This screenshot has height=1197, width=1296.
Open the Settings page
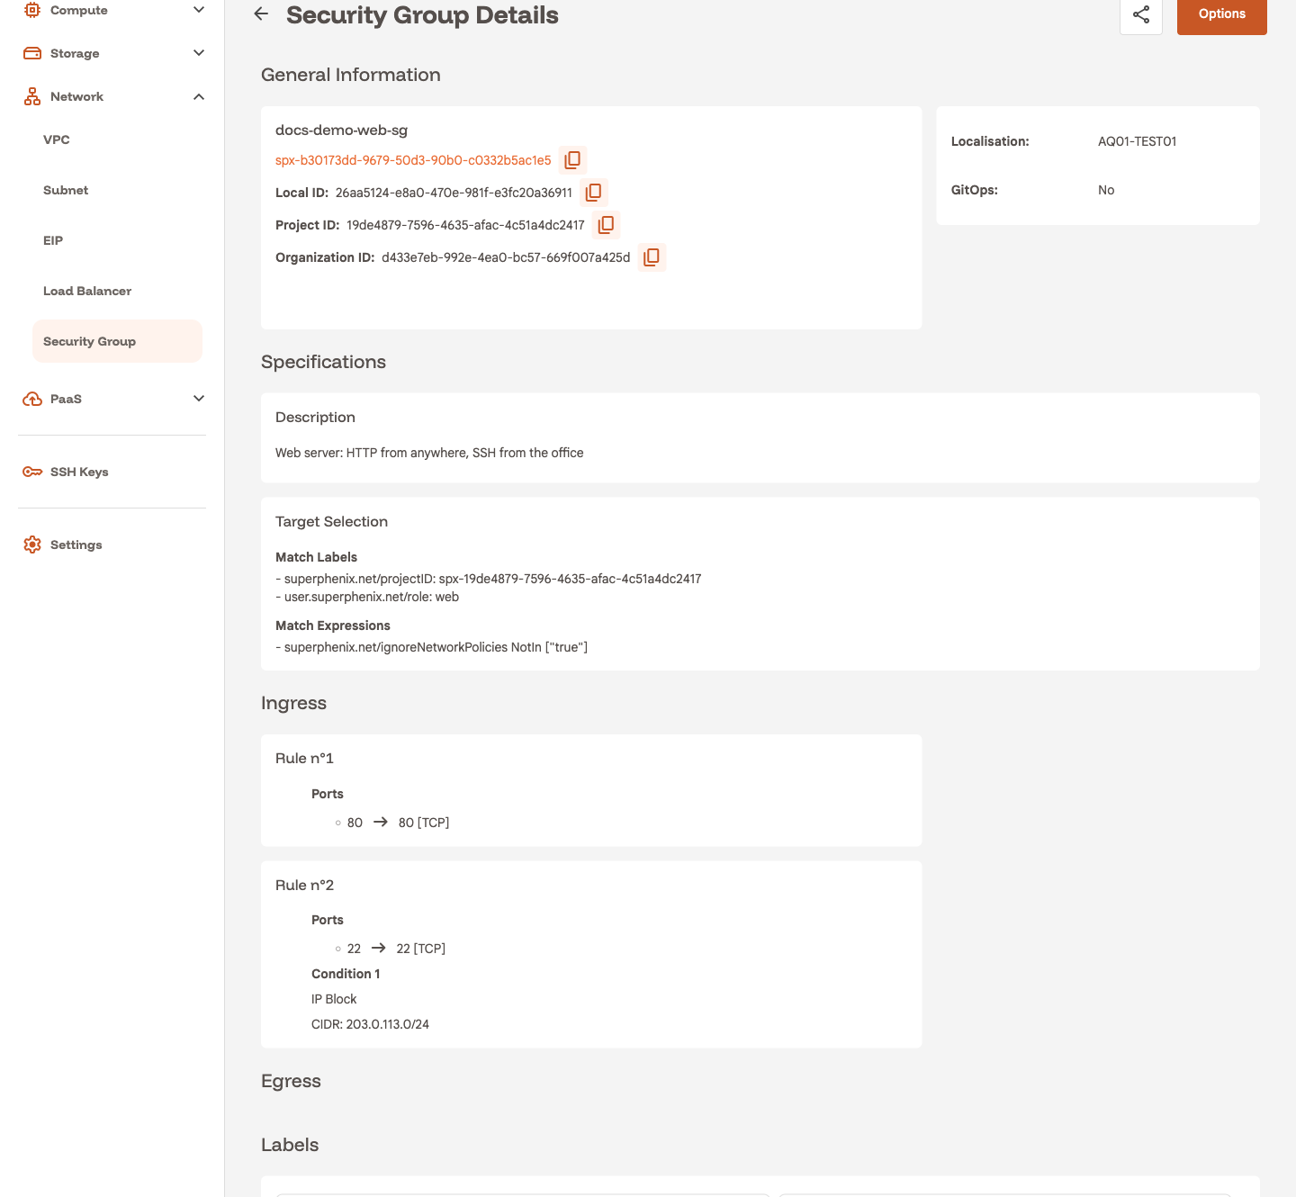click(x=76, y=544)
